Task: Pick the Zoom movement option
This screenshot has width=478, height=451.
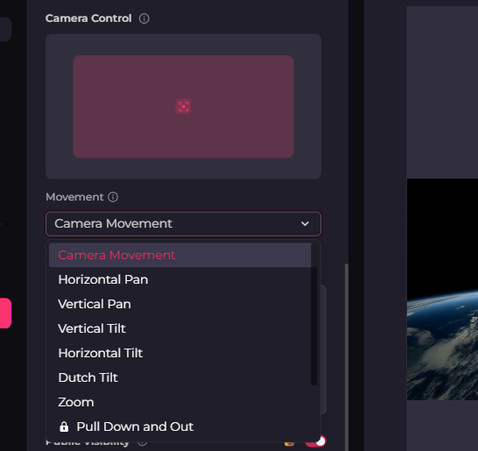Action: tap(76, 402)
